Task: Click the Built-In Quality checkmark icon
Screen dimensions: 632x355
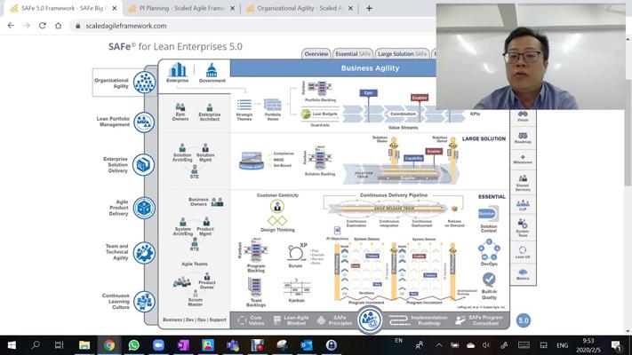Action: (x=488, y=280)
